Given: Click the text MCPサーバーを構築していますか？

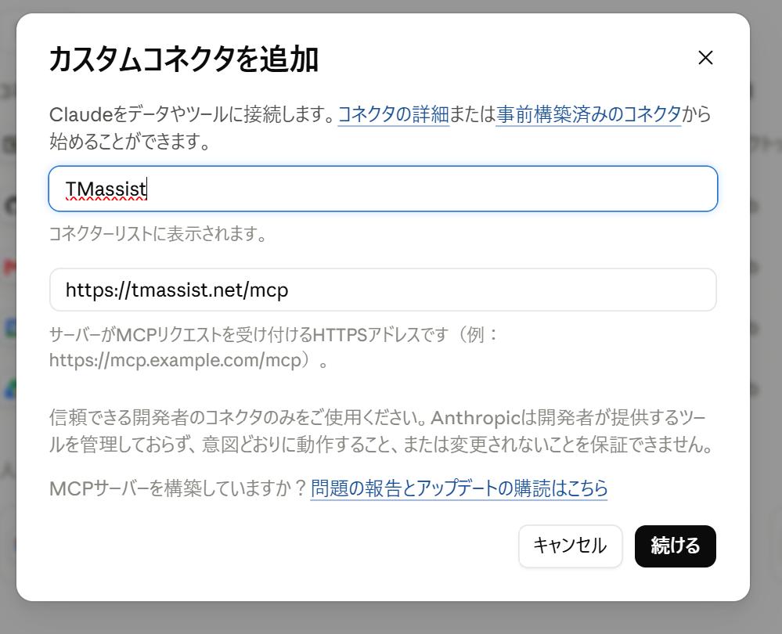Looking at the screenshot, I should click(x=178, y=488).
